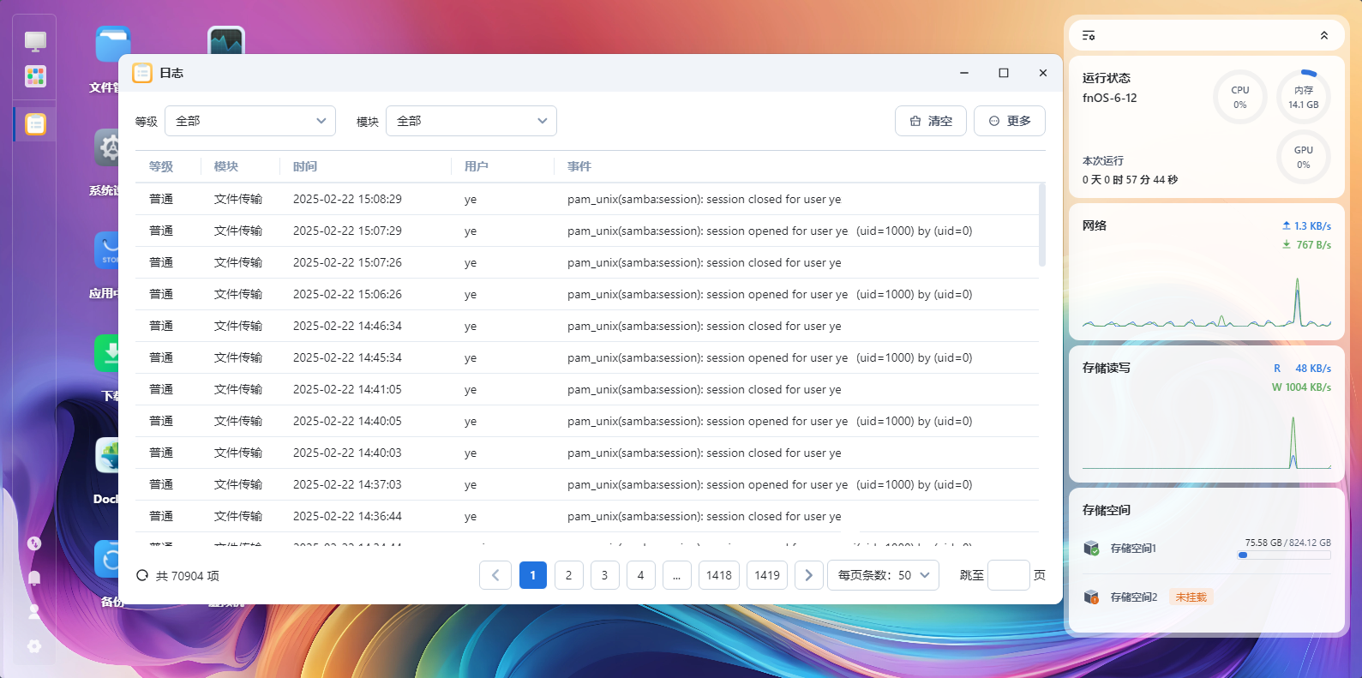1362x678 pixels.
Task: Click the log list vertical scrollbar
Action: point(1041,225)
